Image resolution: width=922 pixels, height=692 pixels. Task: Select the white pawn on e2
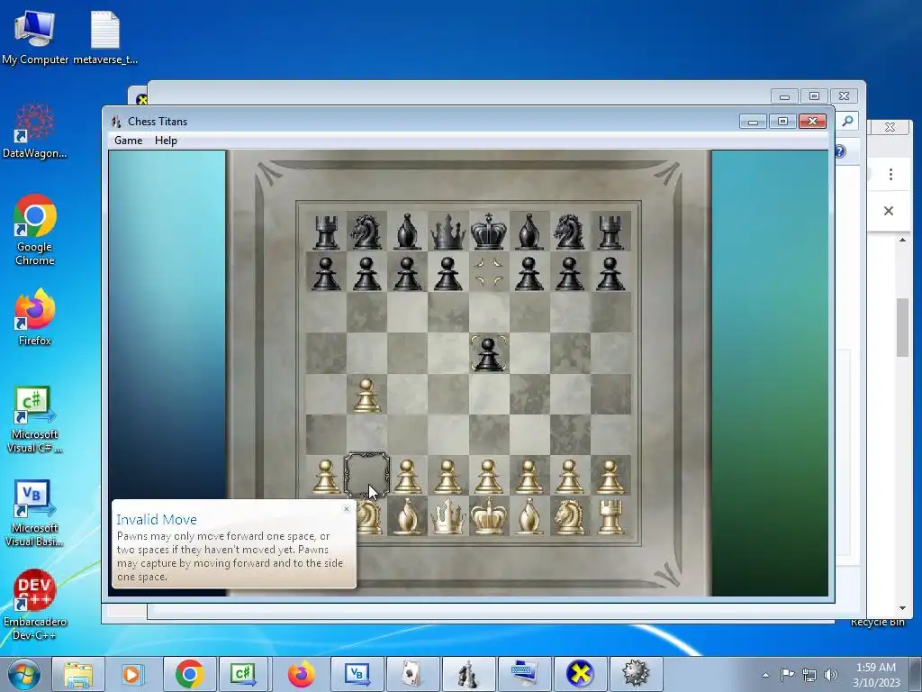[488, 476]
